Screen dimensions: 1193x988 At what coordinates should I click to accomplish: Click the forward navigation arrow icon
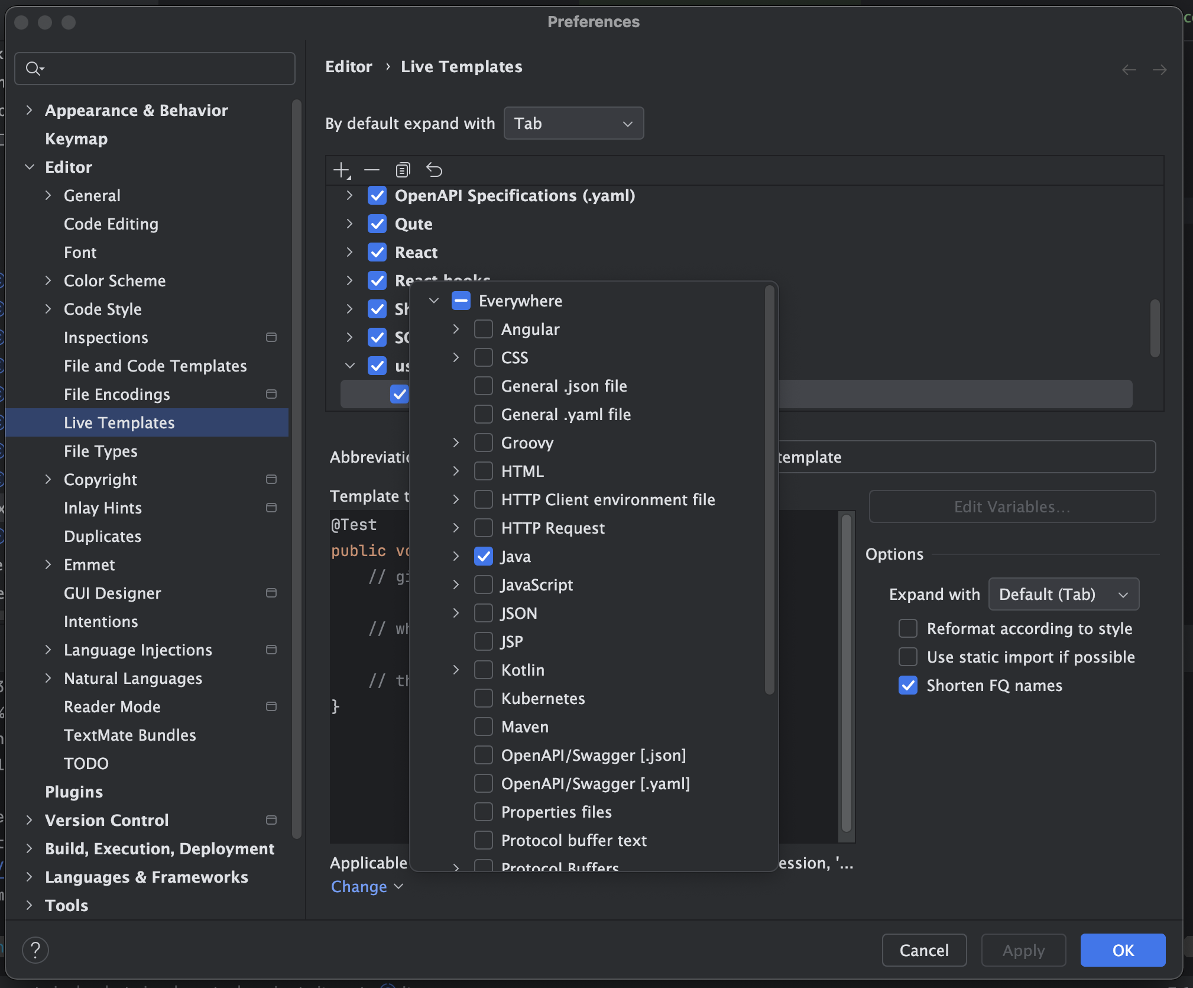(x=1159, y=70)
